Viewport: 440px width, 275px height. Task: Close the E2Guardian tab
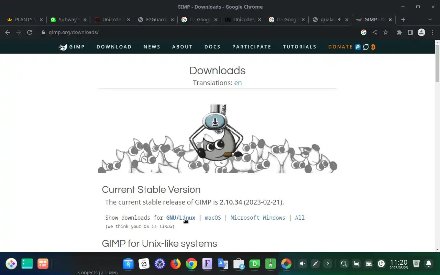pyautogui.click(x=172, y=20)
